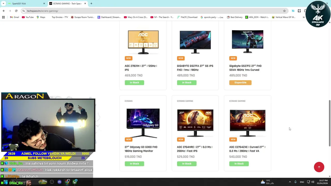Viewport: 331px width, 186px height.
Task: Open the AOC C27G4ZXE monitor image
Action: pyautogui.click(x=247, y=123)
